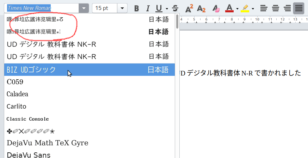Open the font size dropdown arrow
This screenshot has width=308, height=158.
coord(122,8)
